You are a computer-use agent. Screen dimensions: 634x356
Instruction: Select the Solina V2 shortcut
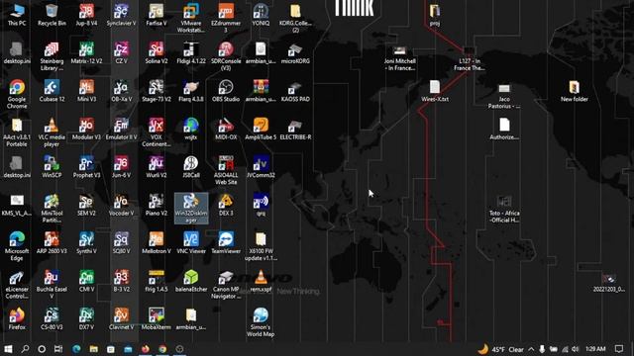[157, 53]
